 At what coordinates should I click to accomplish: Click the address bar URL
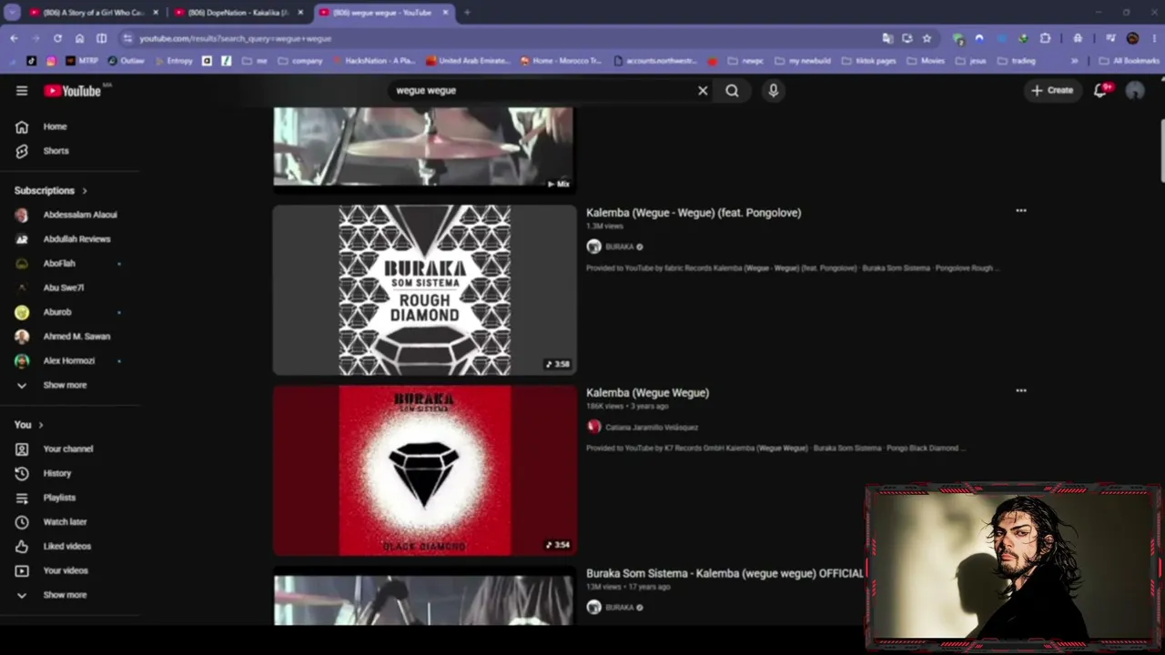pyautogui.click(x=235, y=39)
